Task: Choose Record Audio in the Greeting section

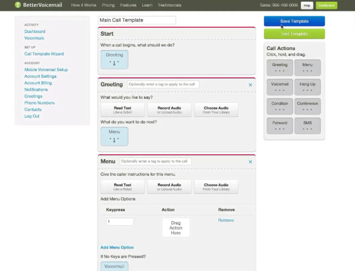Action: (169, 110)
